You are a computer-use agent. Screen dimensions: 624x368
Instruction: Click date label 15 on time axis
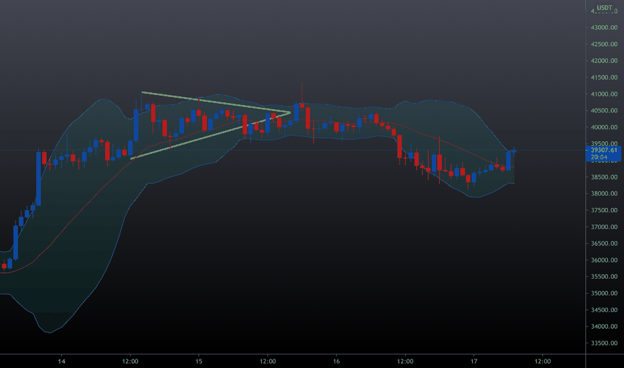pyautogui.click(x=199, y=361)
